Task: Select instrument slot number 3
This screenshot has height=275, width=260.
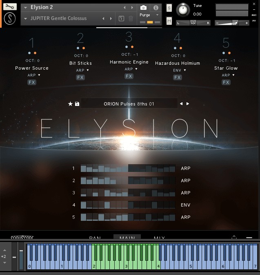Action: 129,37
